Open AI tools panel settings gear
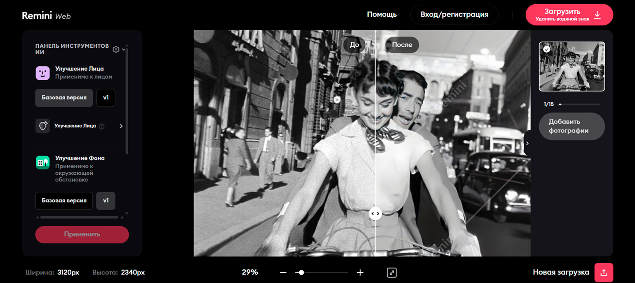 pos(116,49)
